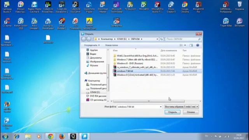Viewport: 249px width, 140px height.
Task: Open Музыка in the navigation pane
Action: click(x=92, y=65)
